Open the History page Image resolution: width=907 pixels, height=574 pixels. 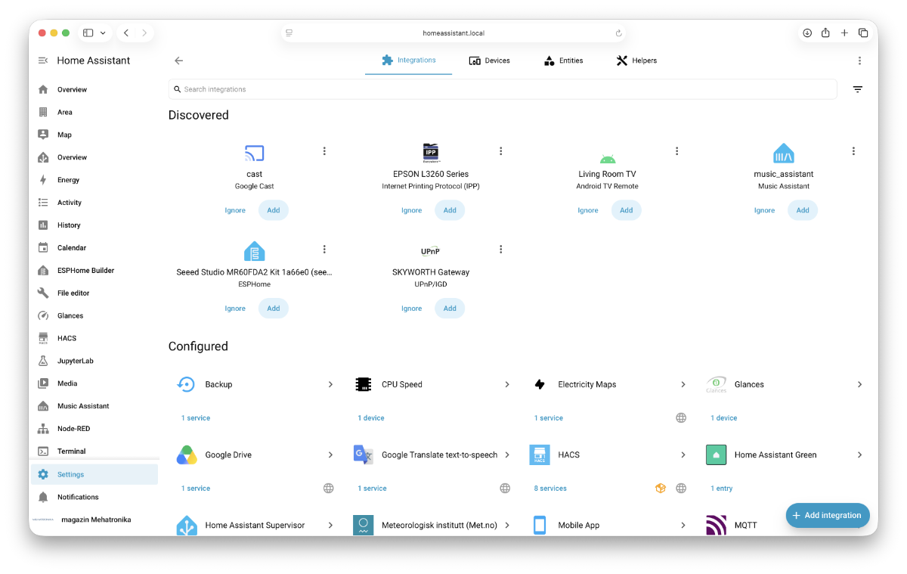[x=94, y=225]
